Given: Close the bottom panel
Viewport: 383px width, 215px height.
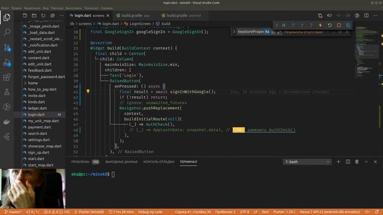Looking at the screenshot, I should (x=375, y=162).
